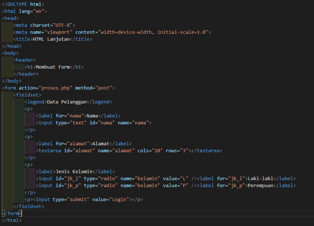This screenshot has height=226, width=314.
Task: Click the lang="en" attribute in html tag
Action: [32, 11]
